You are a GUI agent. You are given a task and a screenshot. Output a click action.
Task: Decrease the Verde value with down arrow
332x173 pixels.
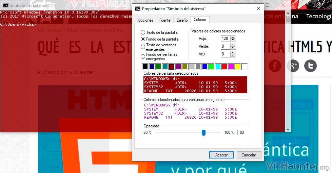[233, 48]
